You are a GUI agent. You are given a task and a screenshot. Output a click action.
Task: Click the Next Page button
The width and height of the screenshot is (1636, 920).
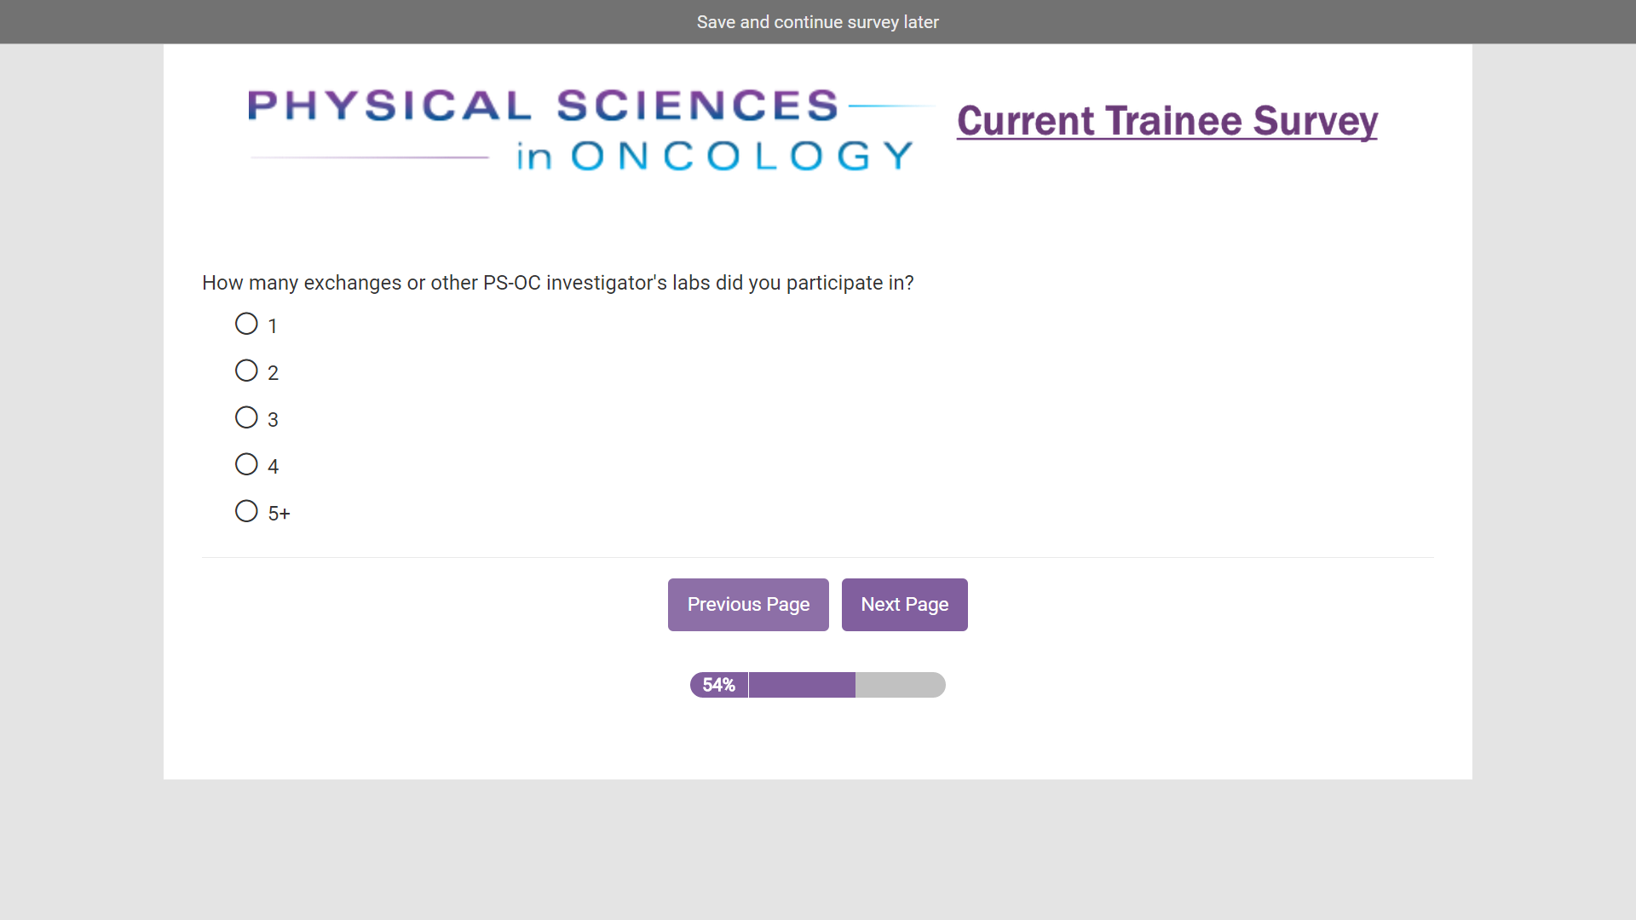pyautogui.click(x=904, y=605)
